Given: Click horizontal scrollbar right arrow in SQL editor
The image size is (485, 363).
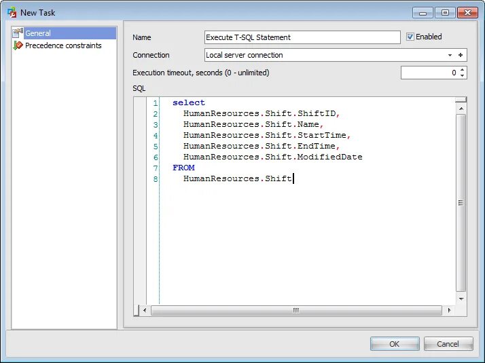Looking at the screenshot, I should [x=449, y=310].
